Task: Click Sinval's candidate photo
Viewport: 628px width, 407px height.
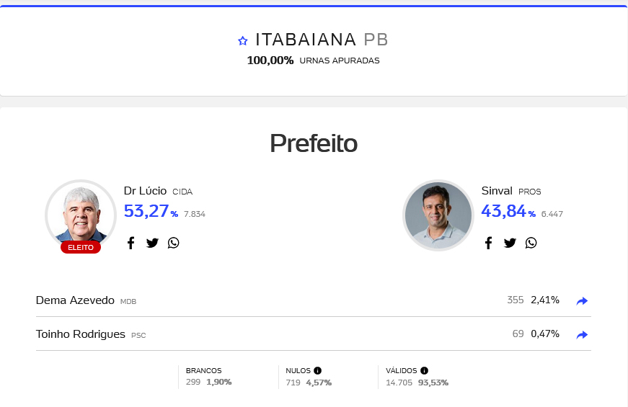Action: pyautogui.click(x=438, y=214)
